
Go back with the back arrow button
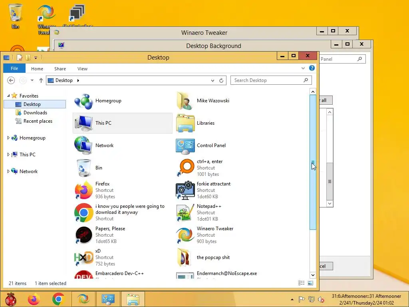(11, 80)
